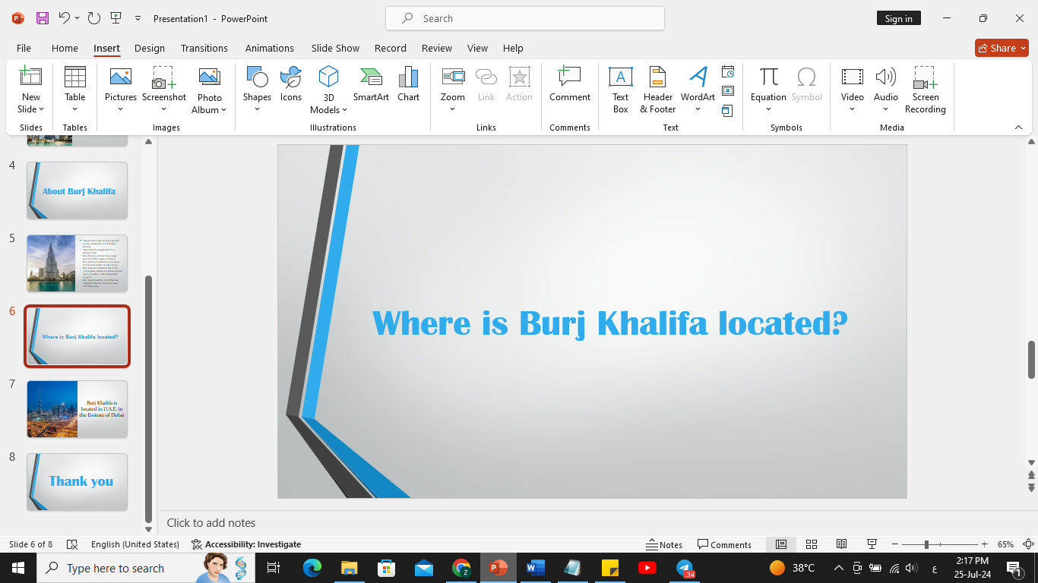
Task: Expand the Equation dropdown arrow
Action: 768,109
